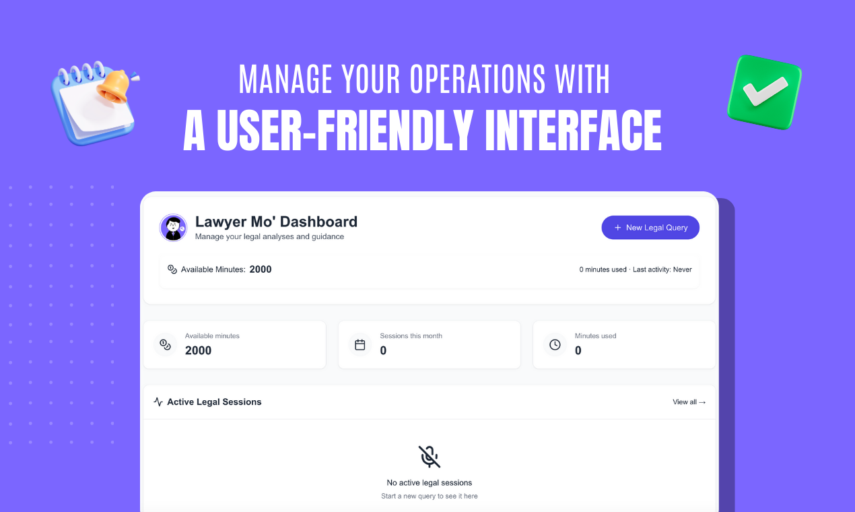Click 'Start a new query to see it here'
855x512 pixels.
pyautogui.click(x=430, y=497)
